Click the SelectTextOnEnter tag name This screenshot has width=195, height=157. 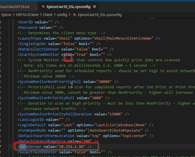(x=38, y=152)
